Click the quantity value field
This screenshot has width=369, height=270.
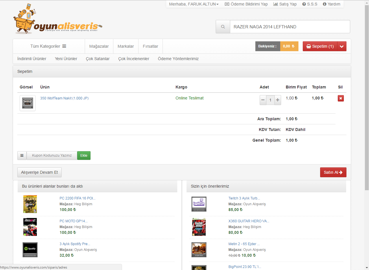[x=270, y=100]
